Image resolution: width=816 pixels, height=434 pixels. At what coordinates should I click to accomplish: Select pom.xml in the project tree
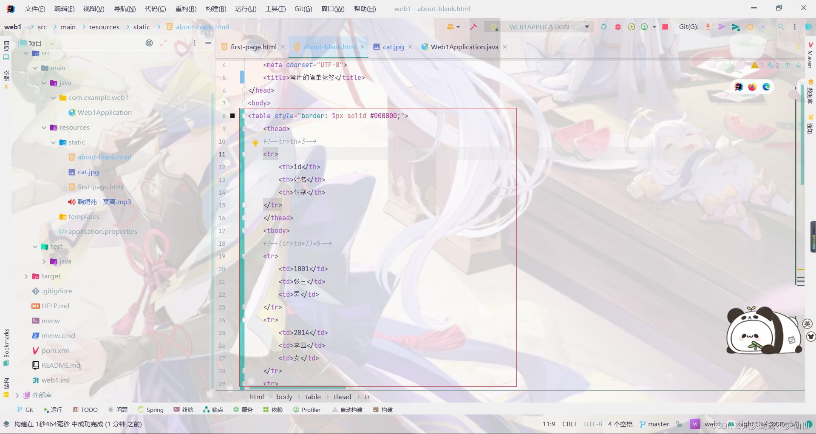(x=55, y=351)
